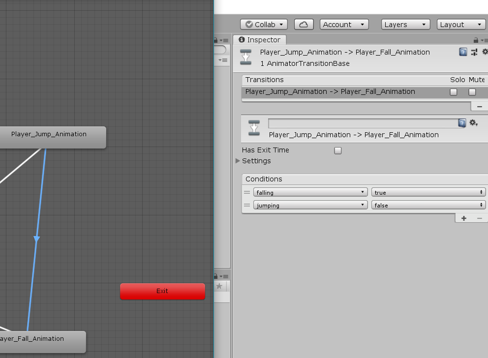This screenshot has width=488, height=358.
Task: Click the star favorites icon in the side panel
Action: pos(219,285)
